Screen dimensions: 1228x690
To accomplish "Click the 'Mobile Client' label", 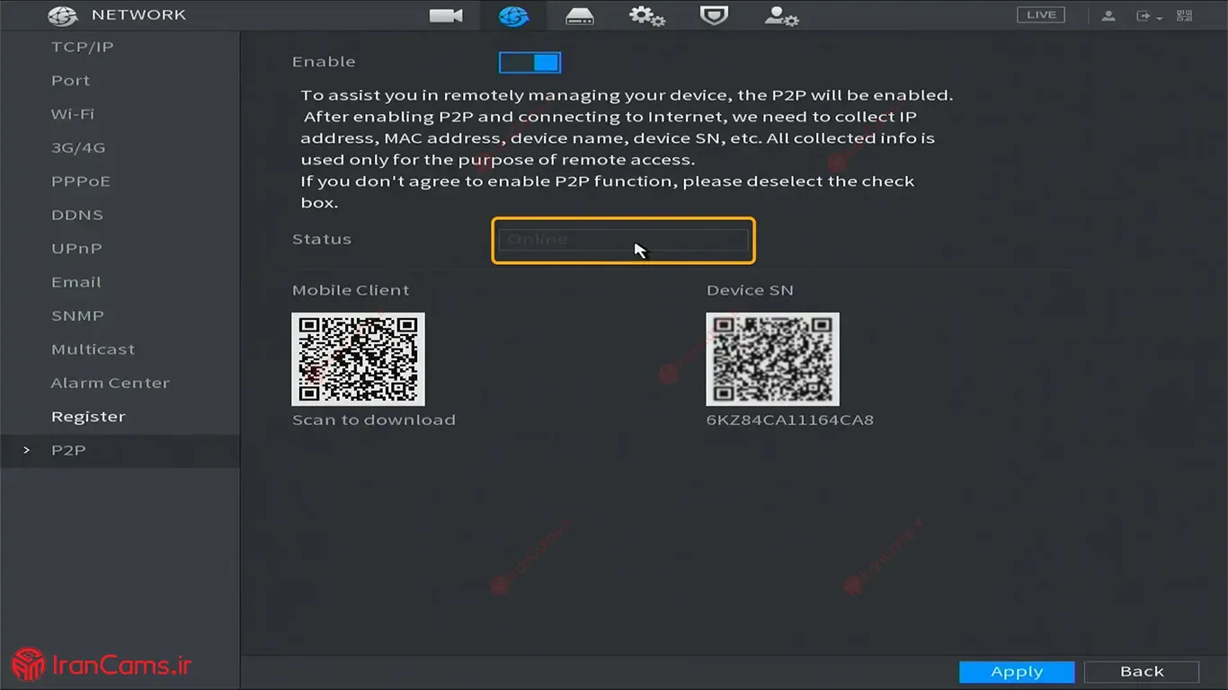I will (x=351, y=290).
